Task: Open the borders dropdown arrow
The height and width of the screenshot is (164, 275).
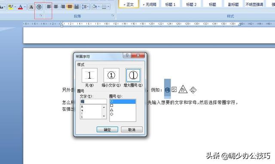Action: coord(108,7)
